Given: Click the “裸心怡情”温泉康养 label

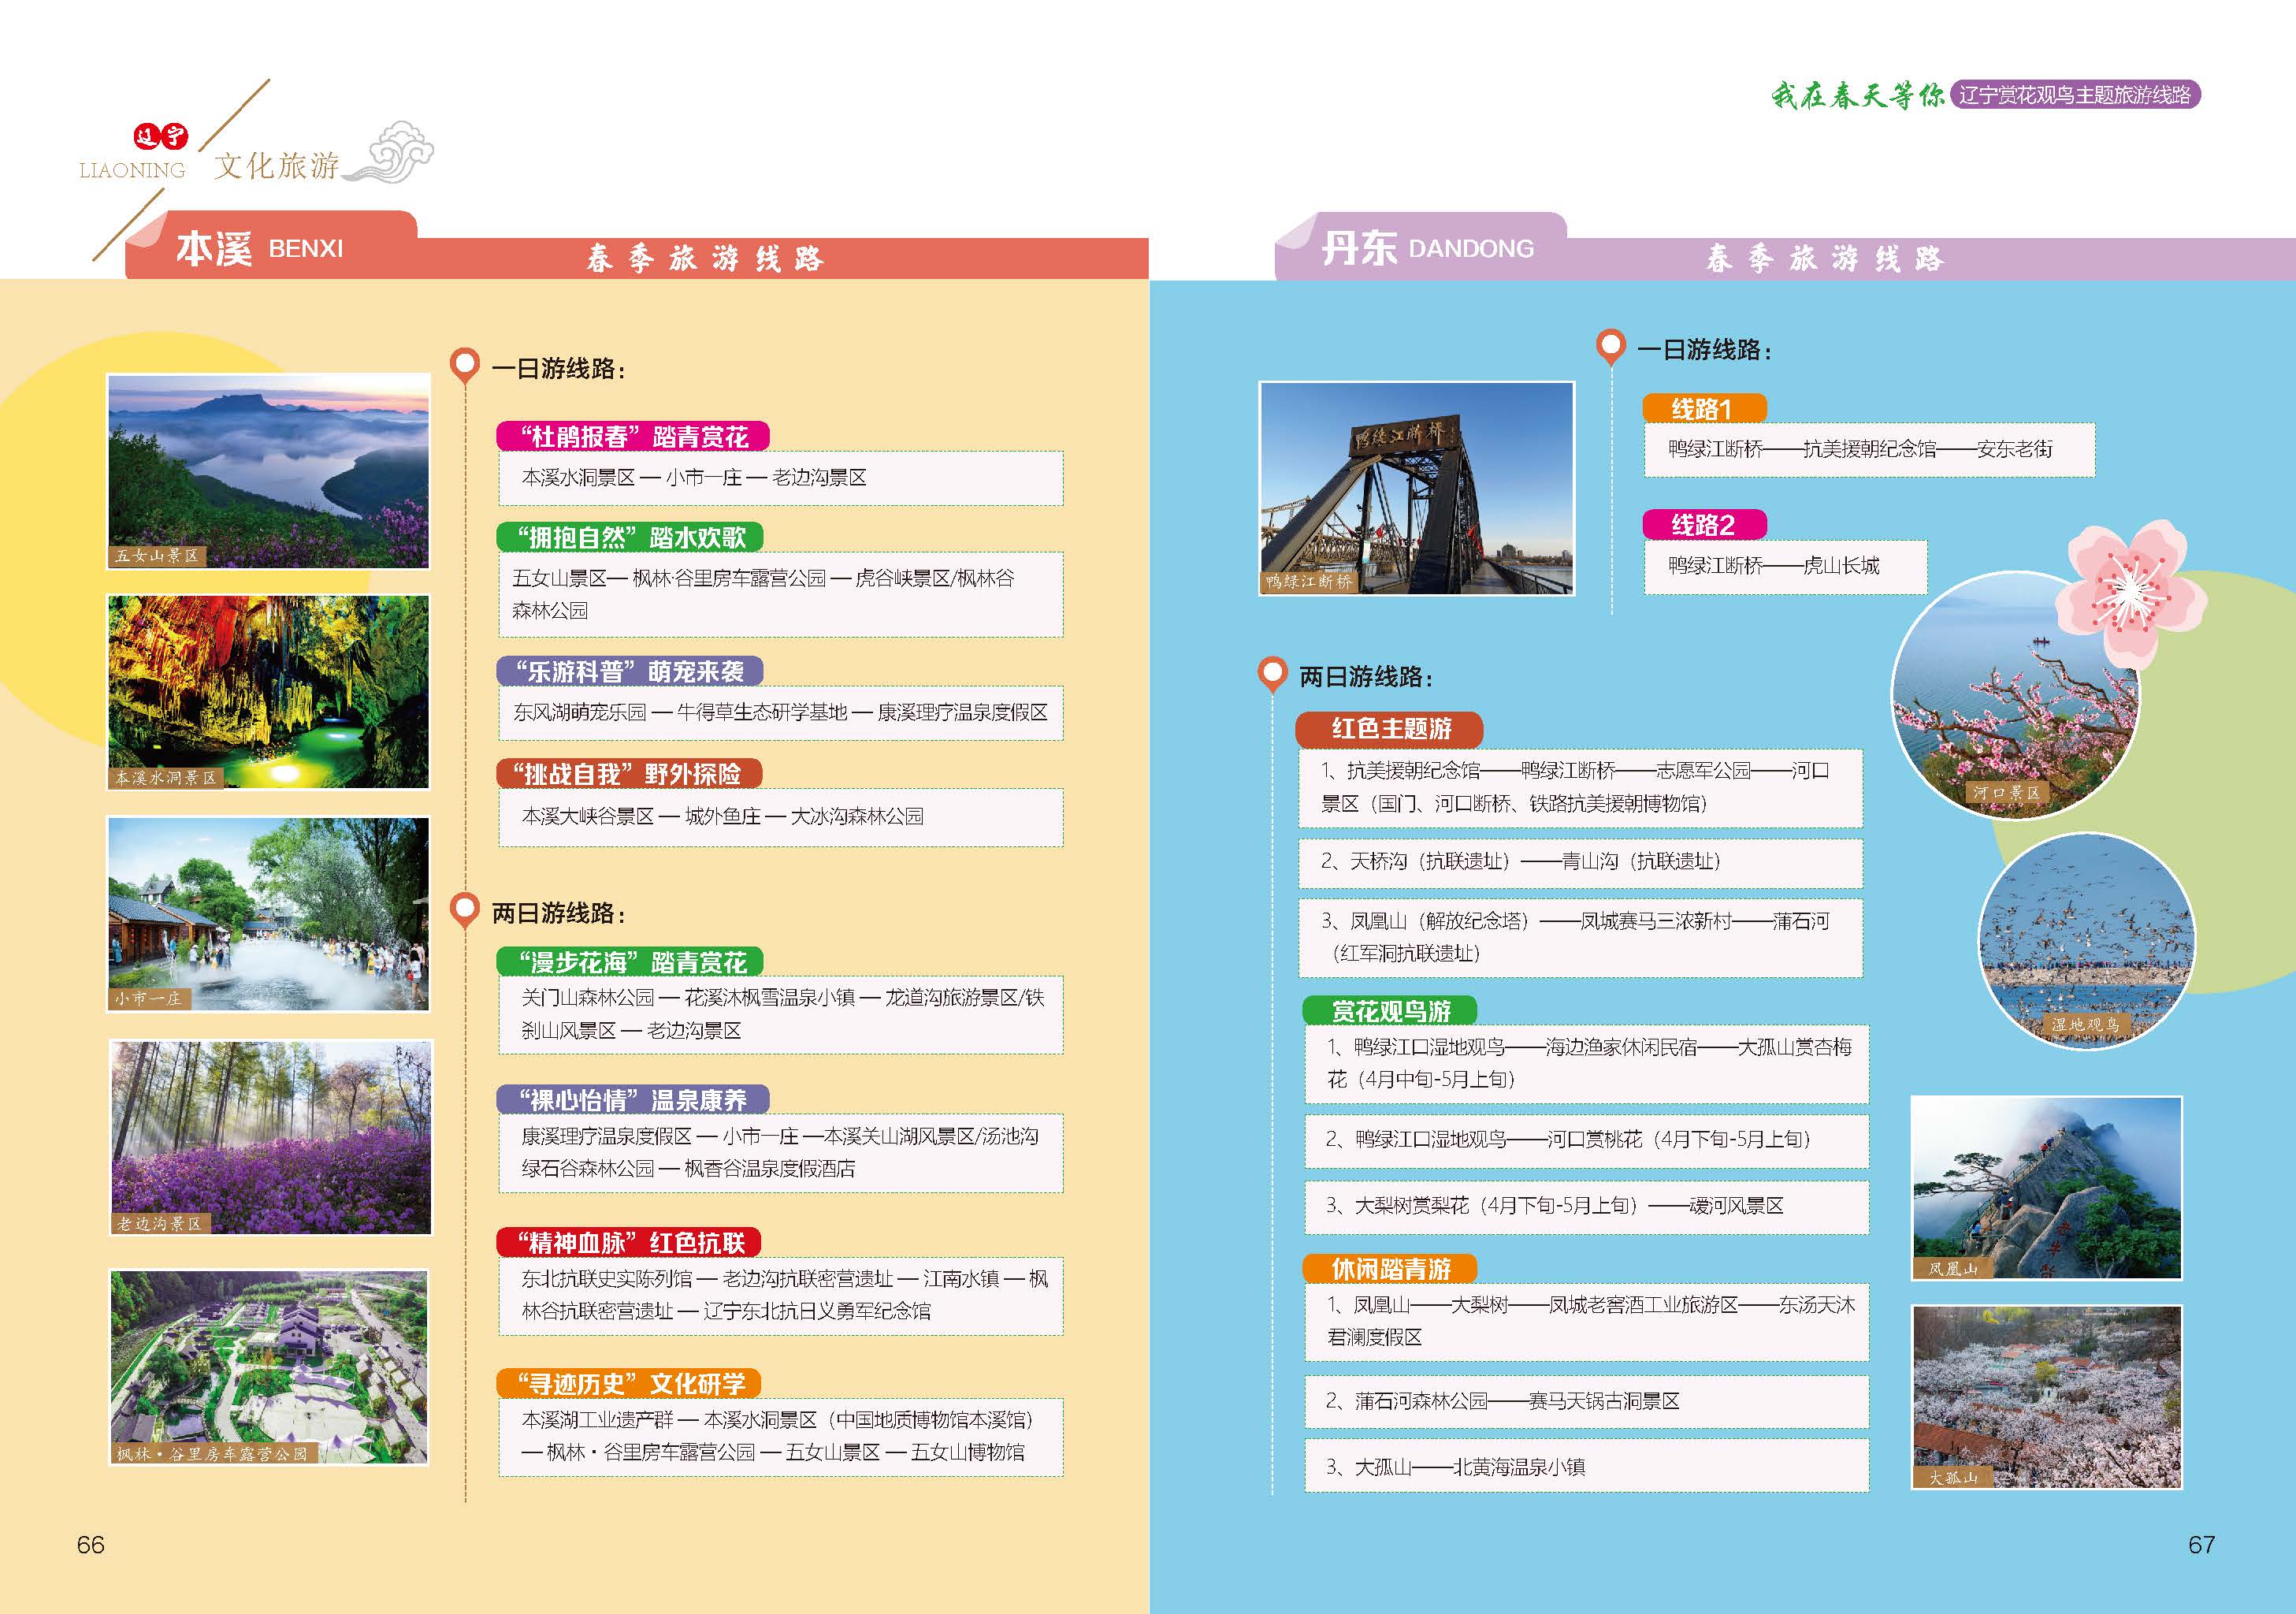Looking at the screenshot, I should pyautogui.click(x=633, y=1100).
